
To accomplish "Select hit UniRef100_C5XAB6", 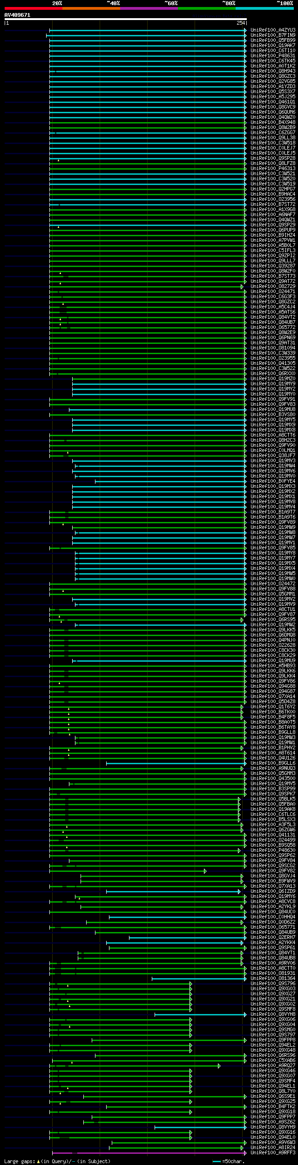I will point(273,1060).
